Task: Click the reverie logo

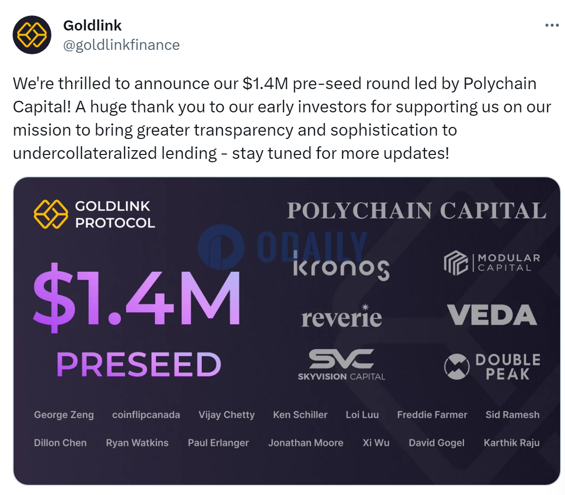Action: (342, 316)
